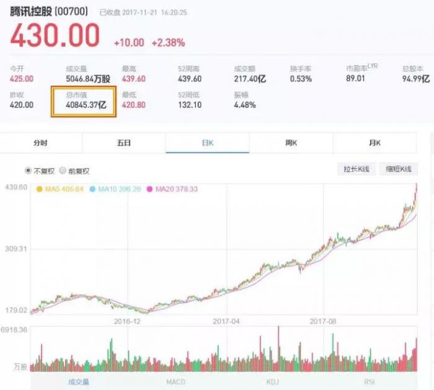Show the 成交量 indicator tab
Image resolution: width=434 pixels, height=390 pixels.
(79, 381)
